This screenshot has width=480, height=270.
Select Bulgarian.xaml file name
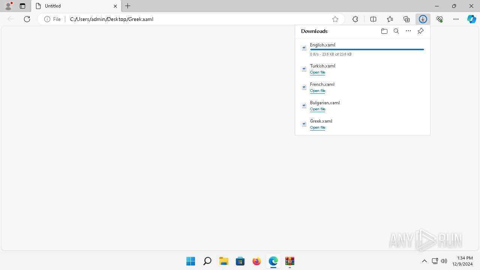[x=325, y=103]
